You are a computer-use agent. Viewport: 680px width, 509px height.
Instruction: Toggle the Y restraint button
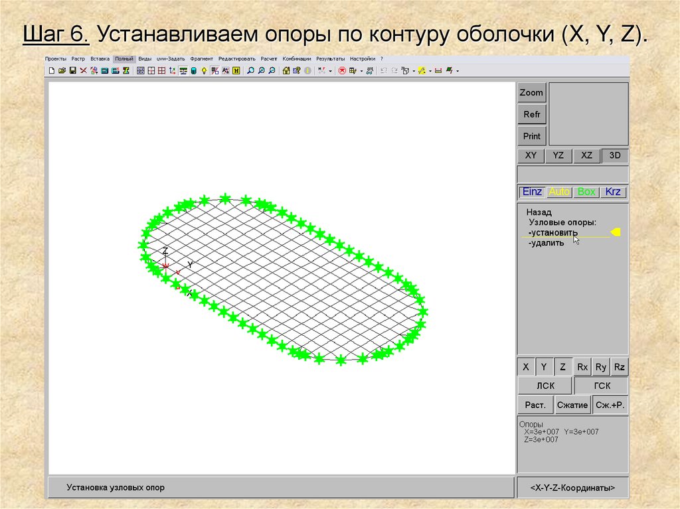coord(544,367)
